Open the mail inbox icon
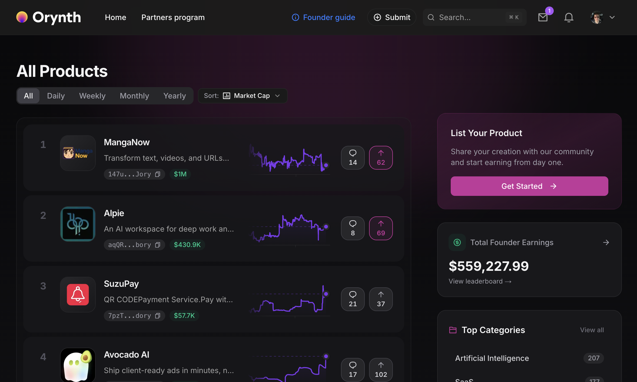637x382 pixels. click(x=543, y=17)
